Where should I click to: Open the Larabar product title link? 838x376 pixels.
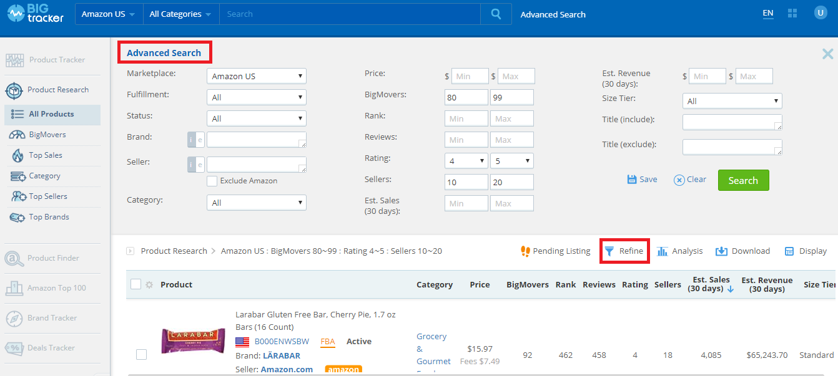click(x=315, y=321)
